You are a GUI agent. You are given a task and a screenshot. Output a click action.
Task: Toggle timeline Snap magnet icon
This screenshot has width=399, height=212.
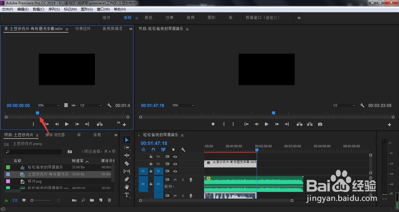click(x=153, y=150)
